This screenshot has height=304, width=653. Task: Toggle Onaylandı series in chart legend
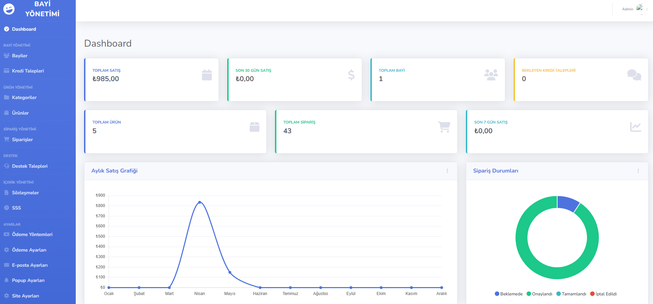[539, 294]
